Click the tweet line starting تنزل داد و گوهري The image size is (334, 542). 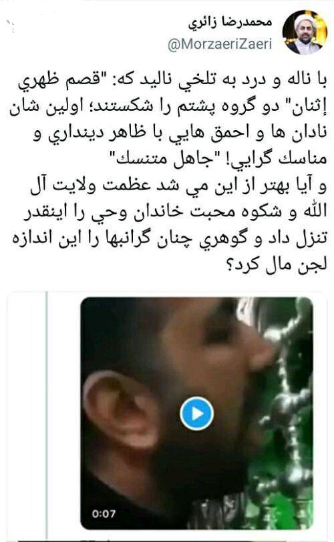coord(170,238)
